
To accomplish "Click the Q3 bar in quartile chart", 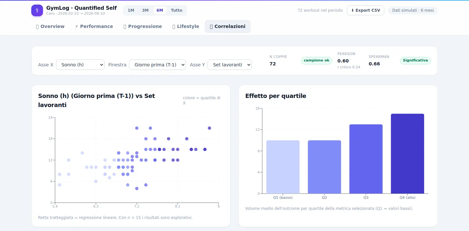I will [x=366, y=159].
